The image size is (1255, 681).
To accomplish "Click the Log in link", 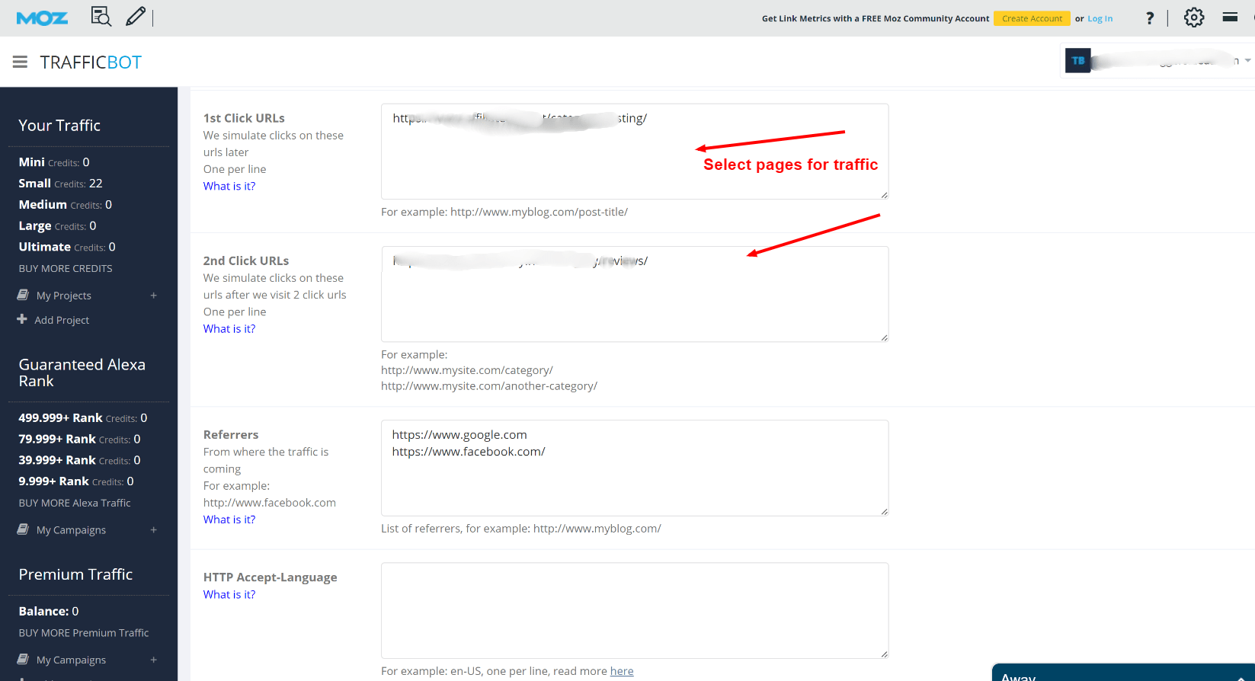I will click(1100, 18).
